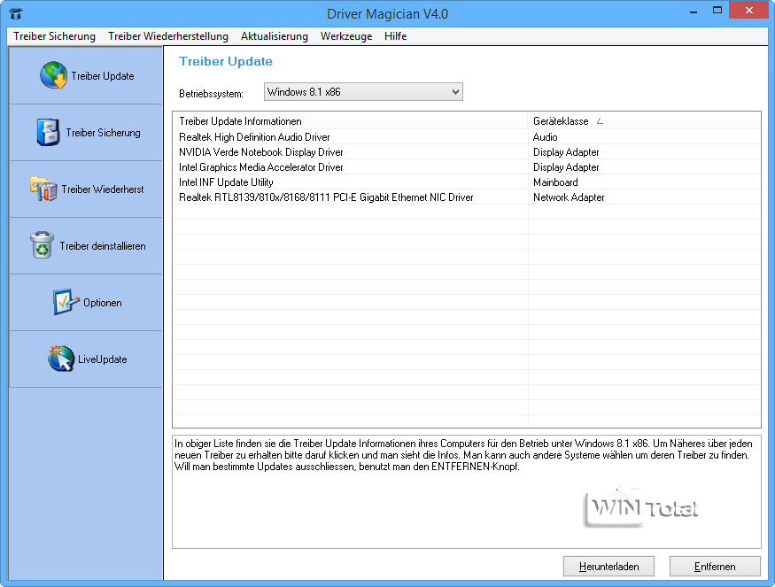Click the LiveUpdate globe cursor icon
Screen dimensions: 775x587
pyautogui.click(x=61, y=359)
